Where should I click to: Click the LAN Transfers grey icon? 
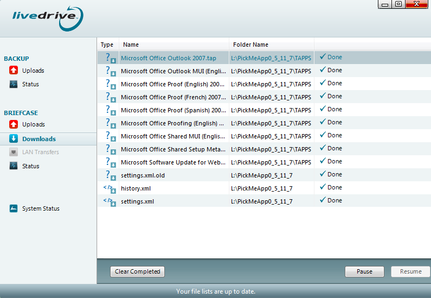tap(14, 152)
